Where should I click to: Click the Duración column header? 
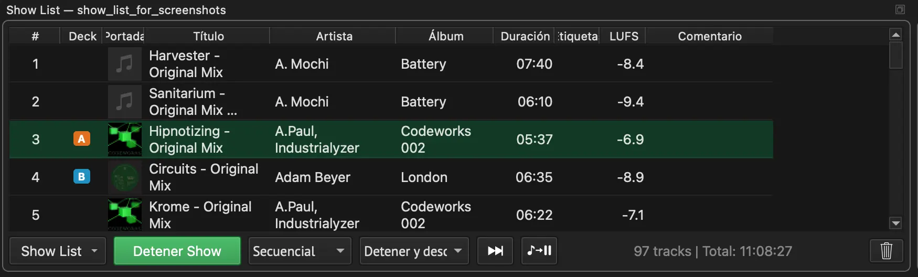525,36
